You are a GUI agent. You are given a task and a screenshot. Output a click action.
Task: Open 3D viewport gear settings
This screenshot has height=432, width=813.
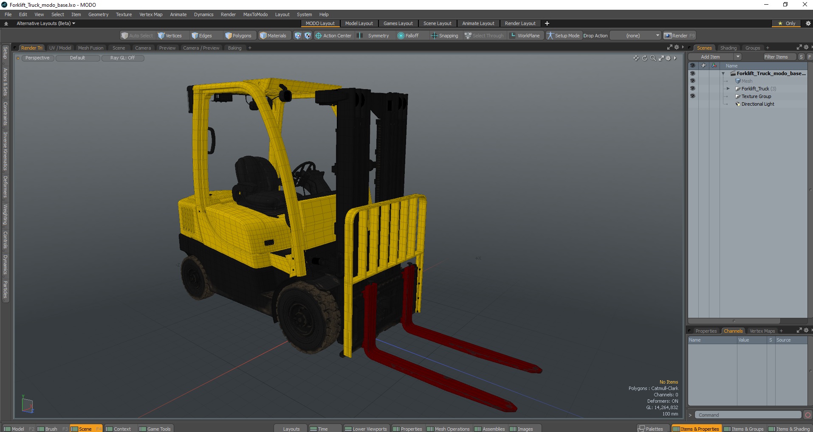coord(668,58)
